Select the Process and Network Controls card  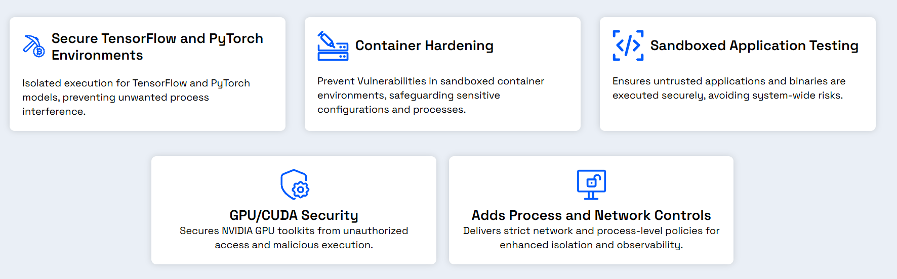[591, 210]
